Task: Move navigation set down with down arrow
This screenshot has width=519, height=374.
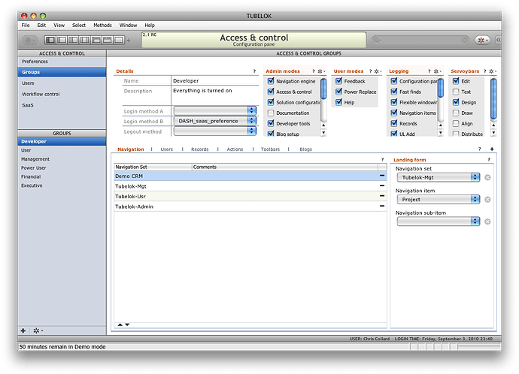Action: pyautogui.click(x=127, y=324)
